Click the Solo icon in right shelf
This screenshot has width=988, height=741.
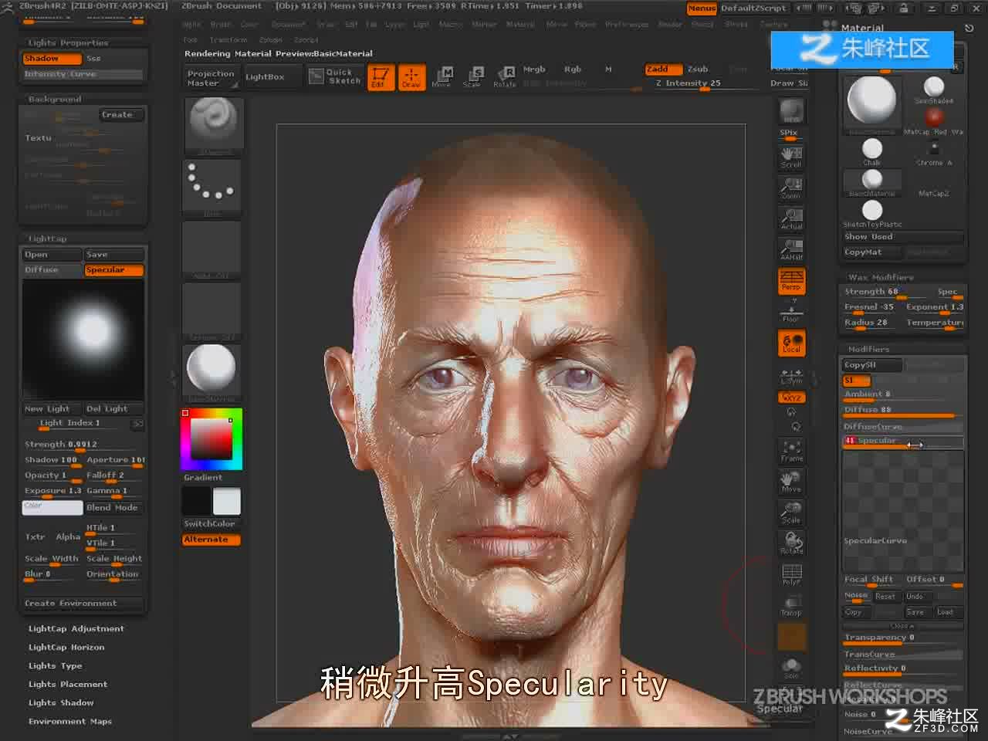791,668
